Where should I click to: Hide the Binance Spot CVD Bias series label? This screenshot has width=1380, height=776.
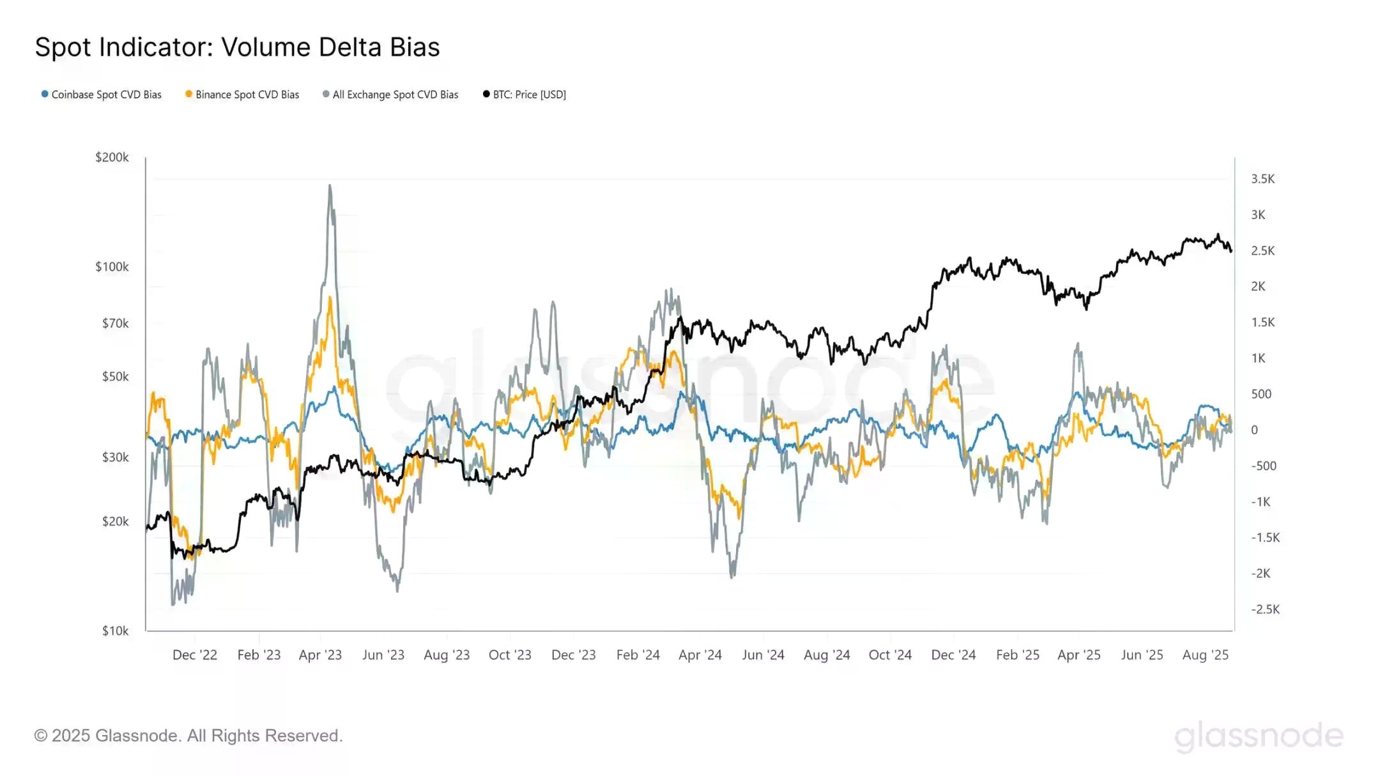pos(247,95)
